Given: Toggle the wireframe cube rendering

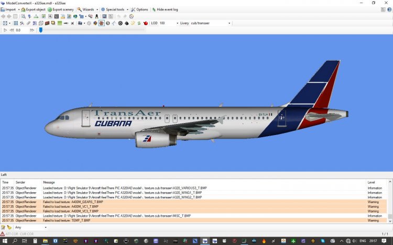Looking at the screenshot, I should pos(41,23).
